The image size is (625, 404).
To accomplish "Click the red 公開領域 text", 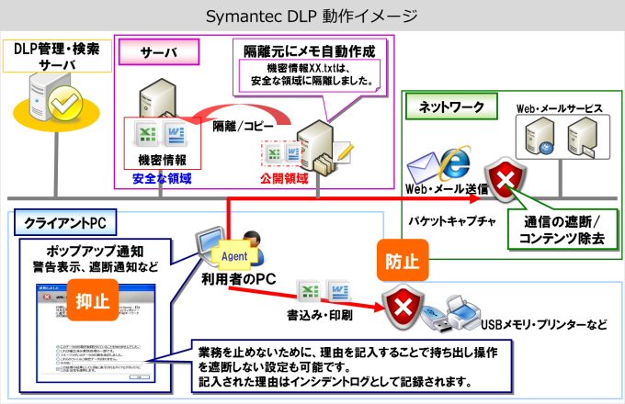I will tap(284, 179).
